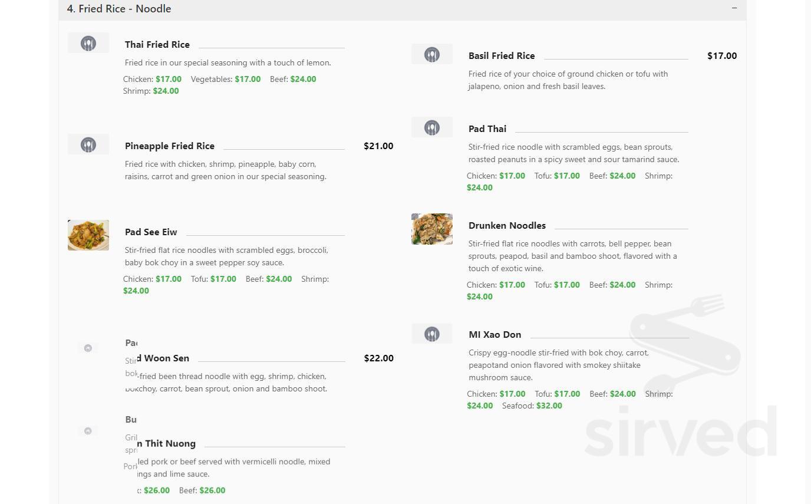Click the Bun Thit Nuong utensil icon
Viewport: 811px width, 504px height.
tap(88, 431)
